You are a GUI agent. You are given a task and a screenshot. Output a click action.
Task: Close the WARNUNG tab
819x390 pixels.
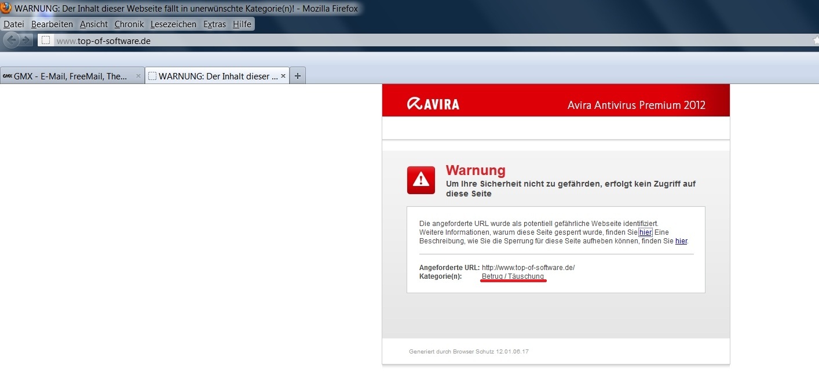(283, 76)
